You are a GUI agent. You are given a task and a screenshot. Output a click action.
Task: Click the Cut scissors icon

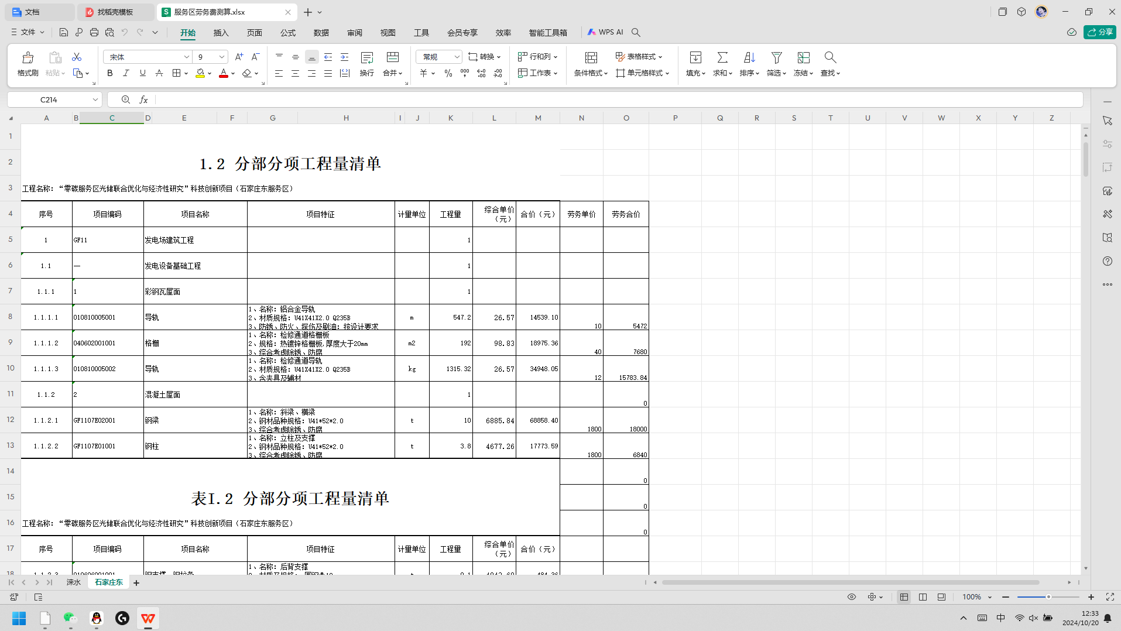click(x=77, y=57)
